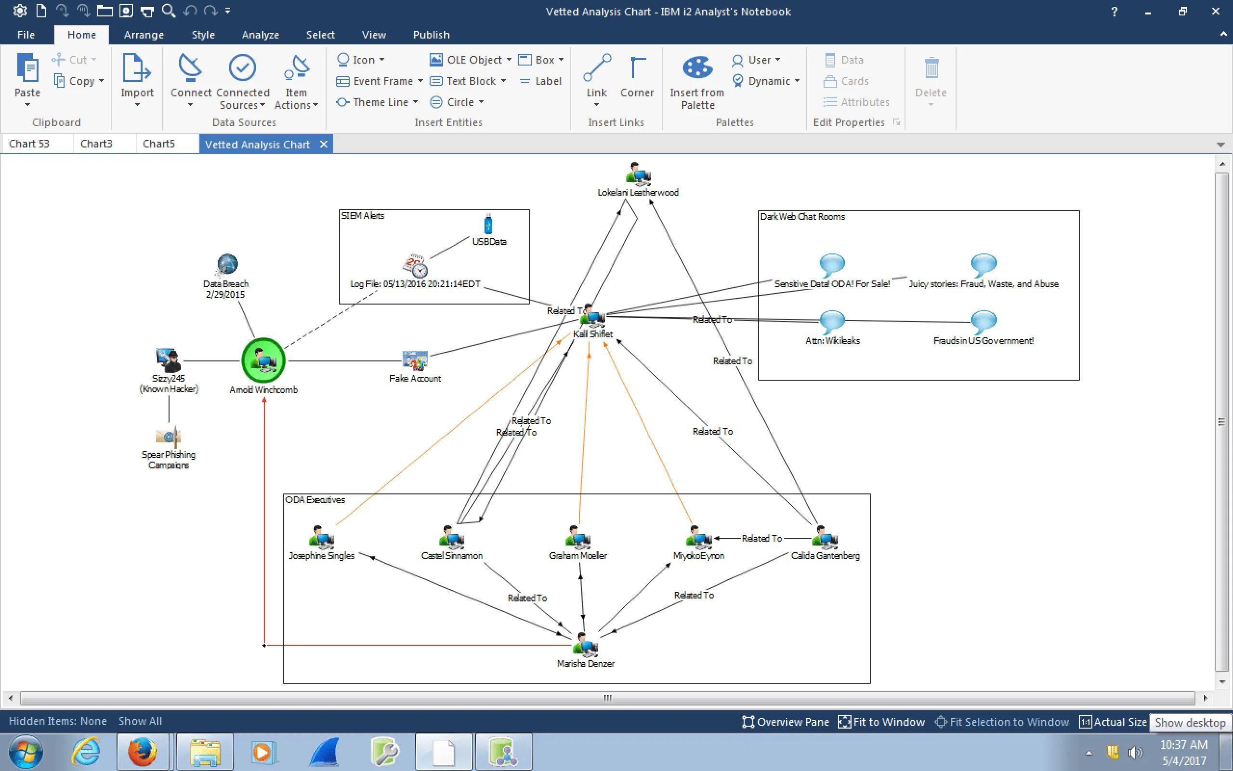Expand the Paste dropdown arrow
This screenshot has width=1233, height=771.
click(27, 105)
